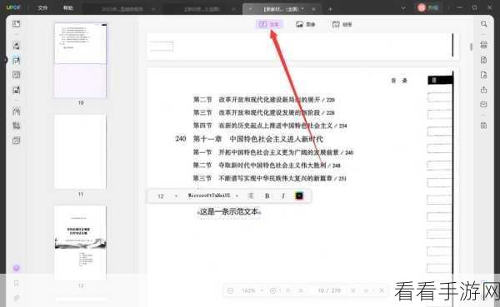Select page 10 thumbnail
500x307 pixels.
(80, 61)
